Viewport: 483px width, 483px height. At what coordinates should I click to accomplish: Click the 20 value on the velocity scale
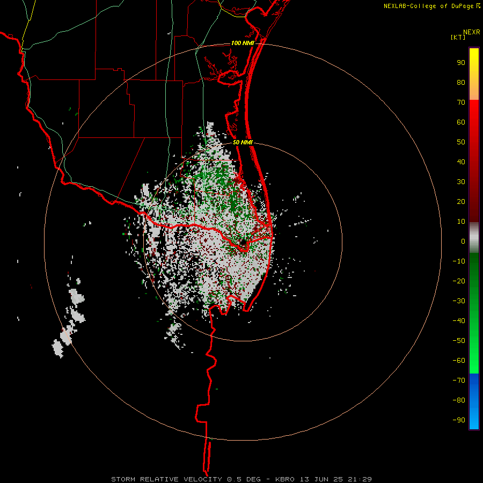coord(461,201)
